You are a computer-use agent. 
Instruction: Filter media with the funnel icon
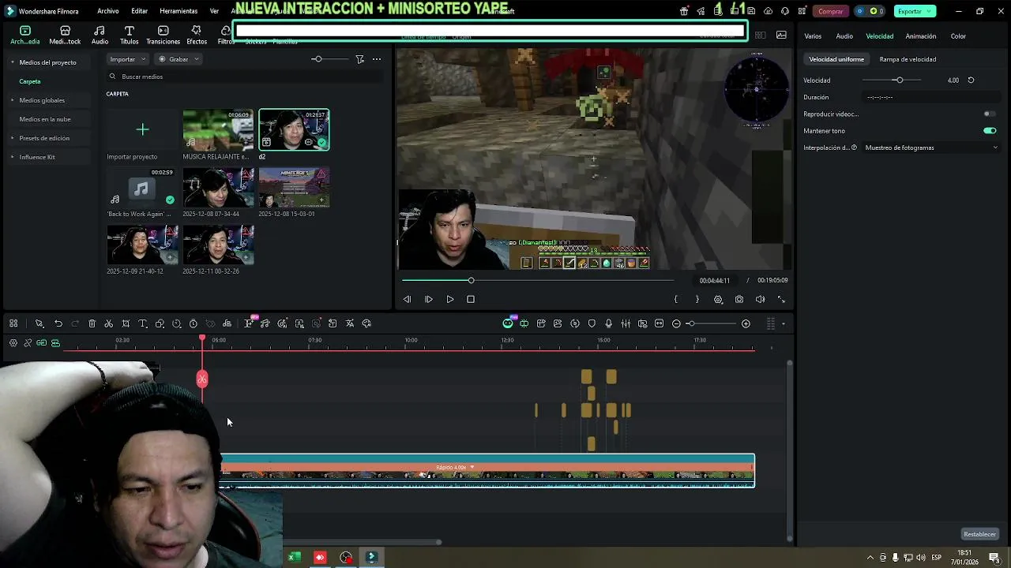[x=360, y=59]
